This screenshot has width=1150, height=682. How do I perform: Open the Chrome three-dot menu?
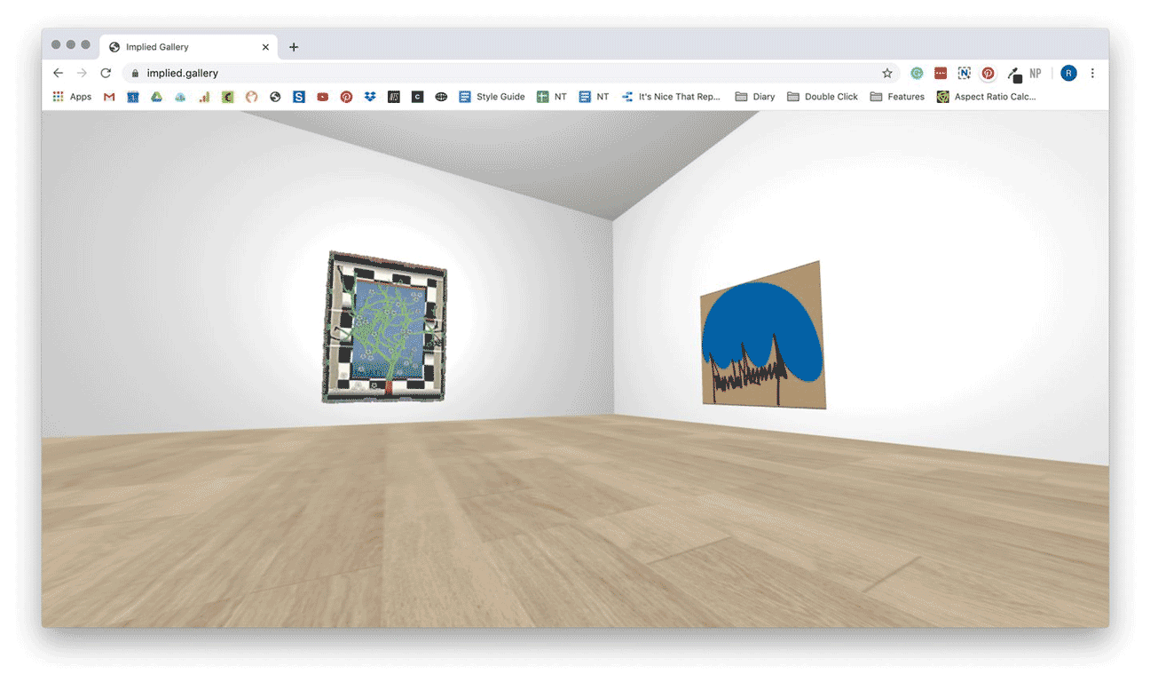click(x=1092, y=74)
